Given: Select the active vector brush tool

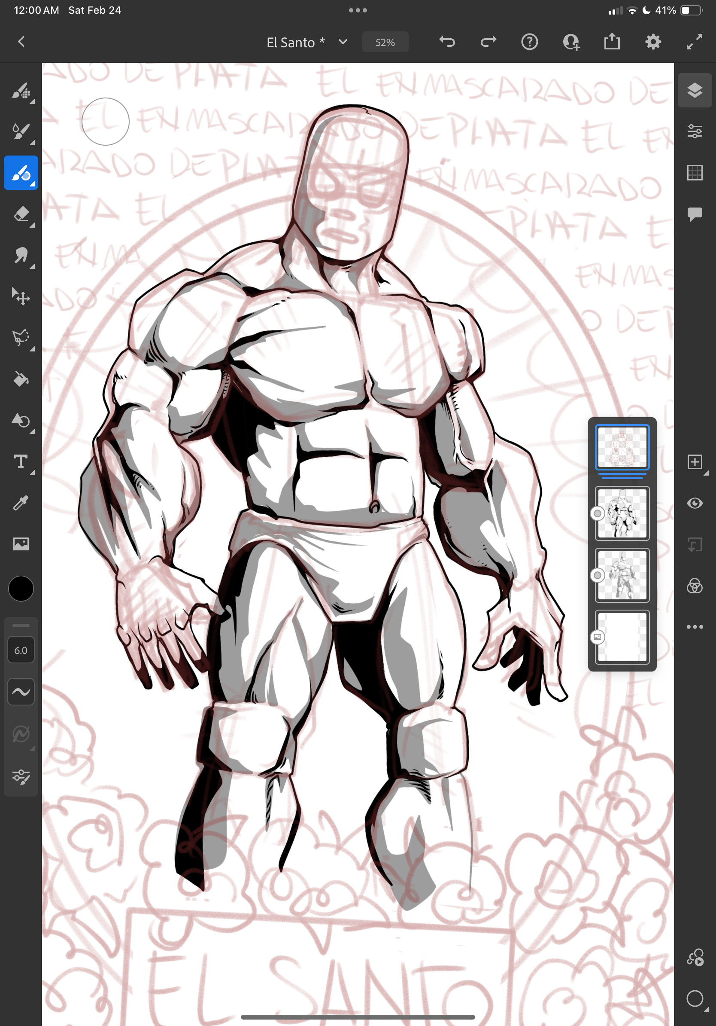Looking at the screenshot, I should click(21, 173).
